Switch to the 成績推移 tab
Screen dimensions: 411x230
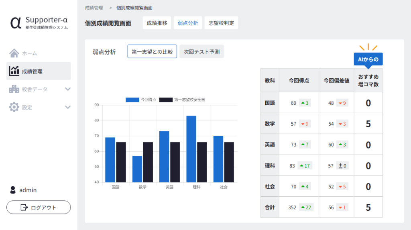click(157, 23)
